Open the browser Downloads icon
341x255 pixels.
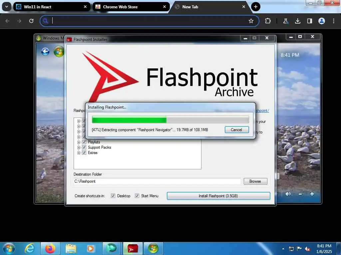coord(298,21)
